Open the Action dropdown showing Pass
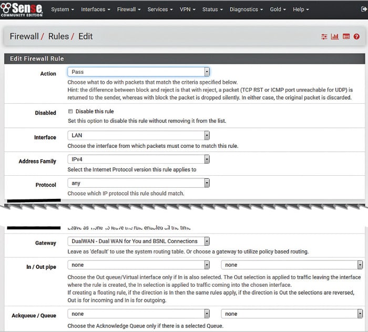The height and width of the screenshot is (332, 368). tap(139, 72)
